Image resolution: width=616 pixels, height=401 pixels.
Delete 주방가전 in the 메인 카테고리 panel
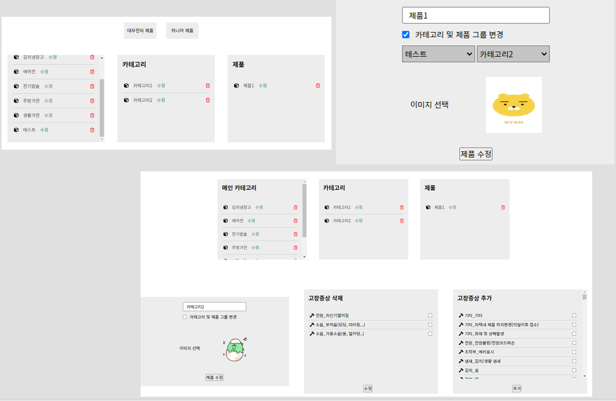295,248
